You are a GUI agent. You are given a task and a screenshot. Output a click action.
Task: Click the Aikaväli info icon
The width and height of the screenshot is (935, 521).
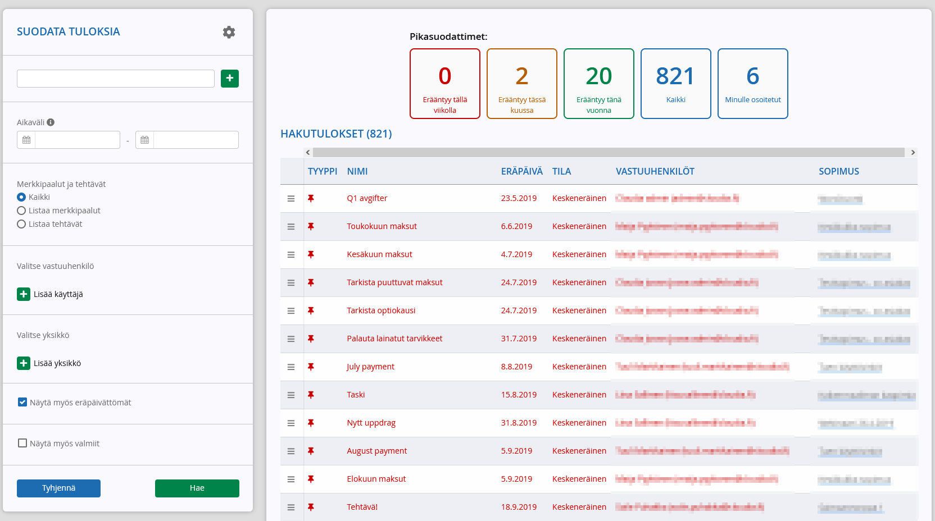pyautogui.click(x=51, y=122)
